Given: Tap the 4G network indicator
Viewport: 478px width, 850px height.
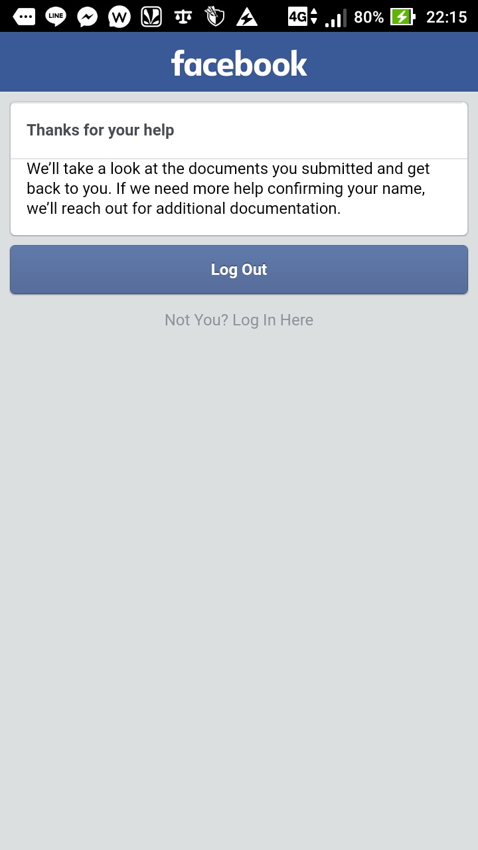Looking at the screenshot, I should [x=297, y=17].
